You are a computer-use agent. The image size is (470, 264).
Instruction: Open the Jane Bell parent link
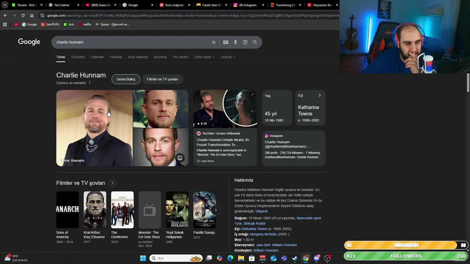pos(263,245)
